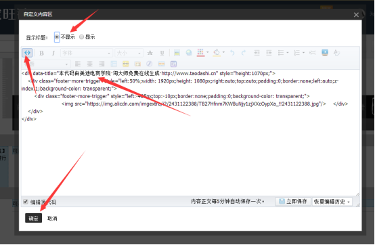Click the 确定 confirm button
This screenshot has width=375, height=245.
click(x=33, y=218)
